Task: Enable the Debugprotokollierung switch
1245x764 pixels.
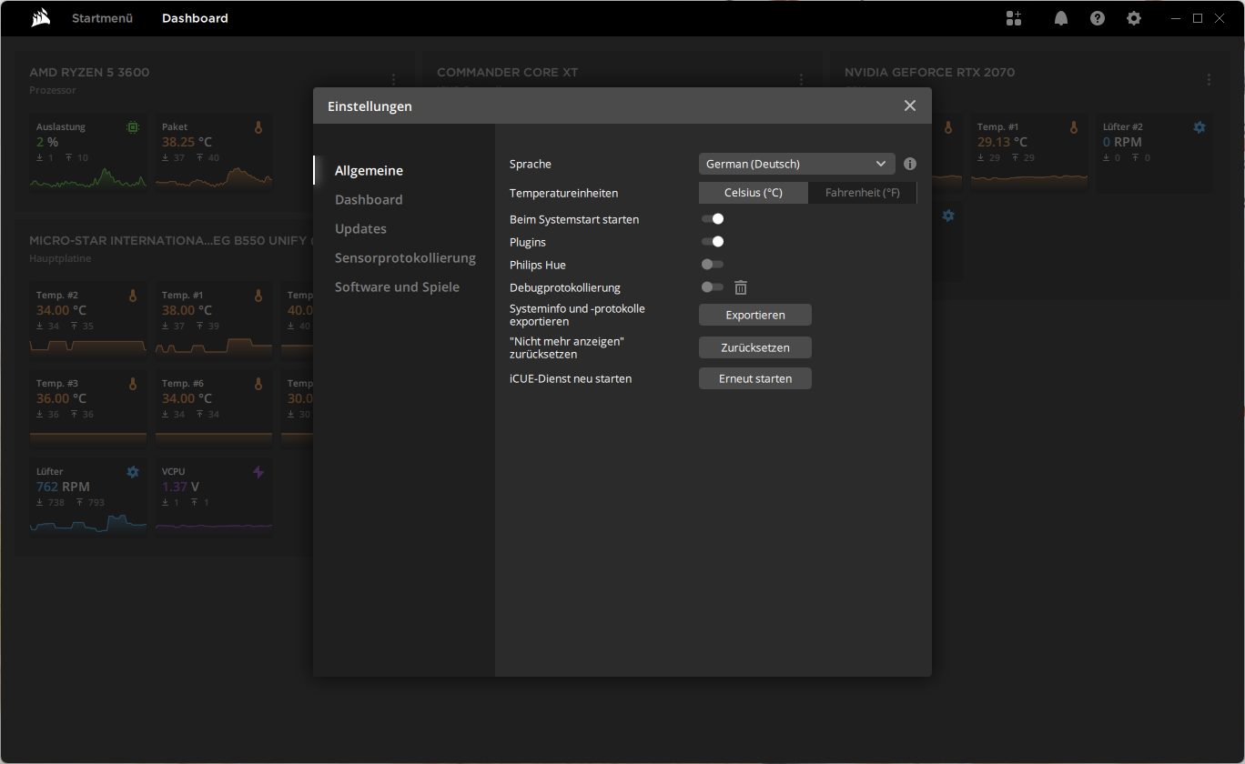Action: click(713, 287)
